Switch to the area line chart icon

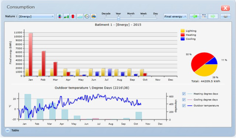[x=80, y=17]
